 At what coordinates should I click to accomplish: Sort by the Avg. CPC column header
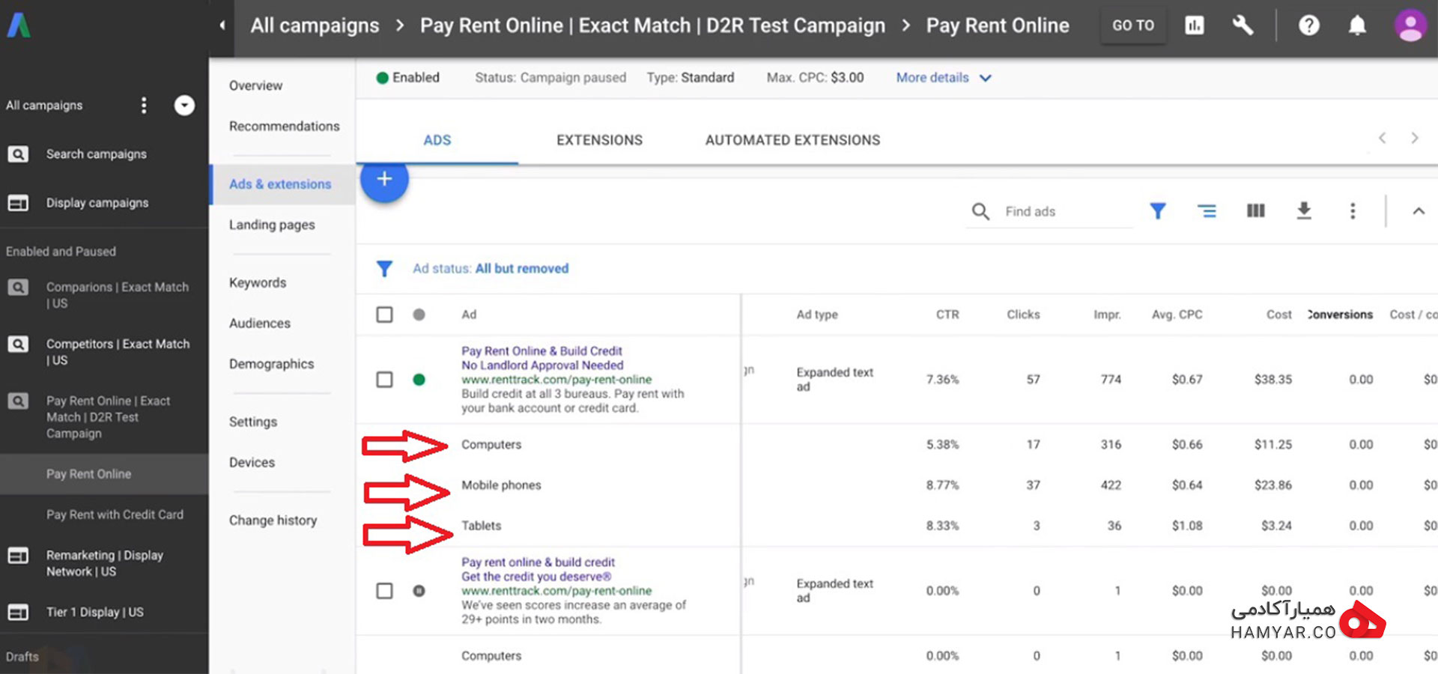pyautogui.click(x=1177, y=315)
